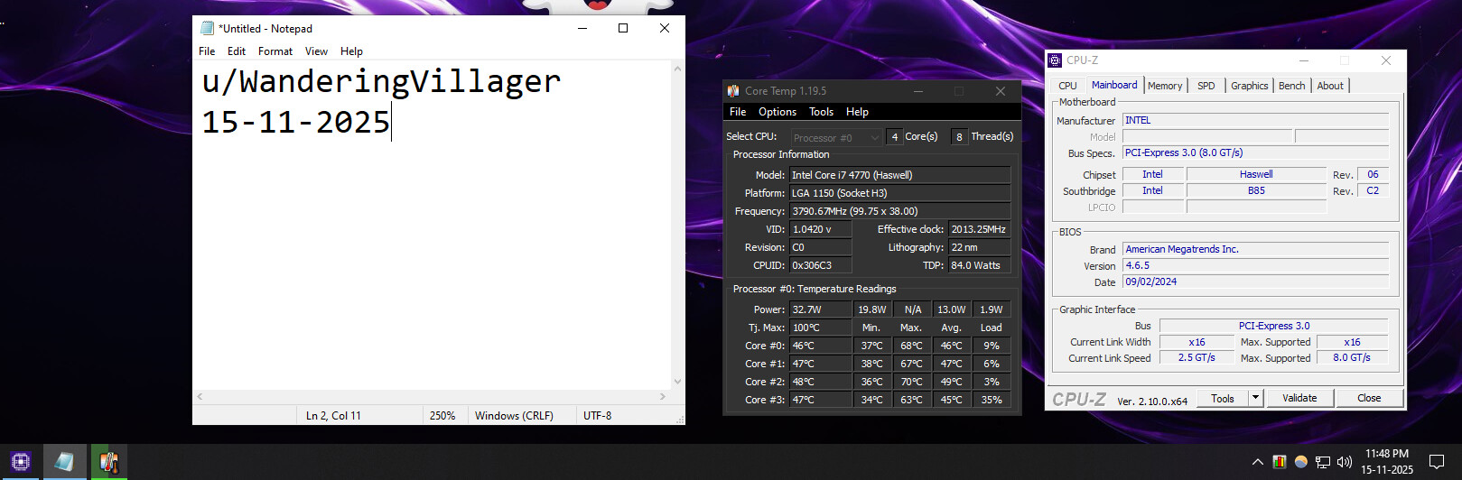
Task: Open the Tools dropdown arrow in CPU-Z
Action: pos(1255,398)
